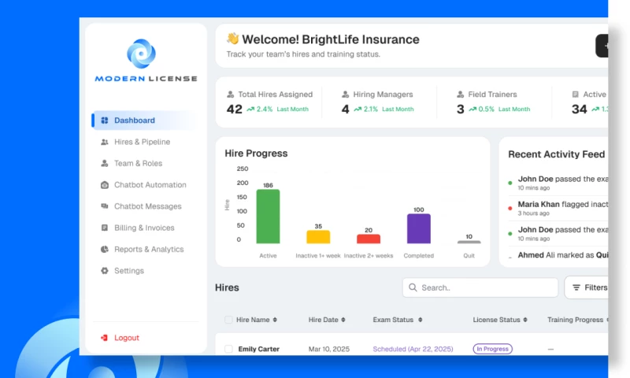630x378 pixels.
Task: Sort by the Hire Date column arrows
Action: click(343, 320)
